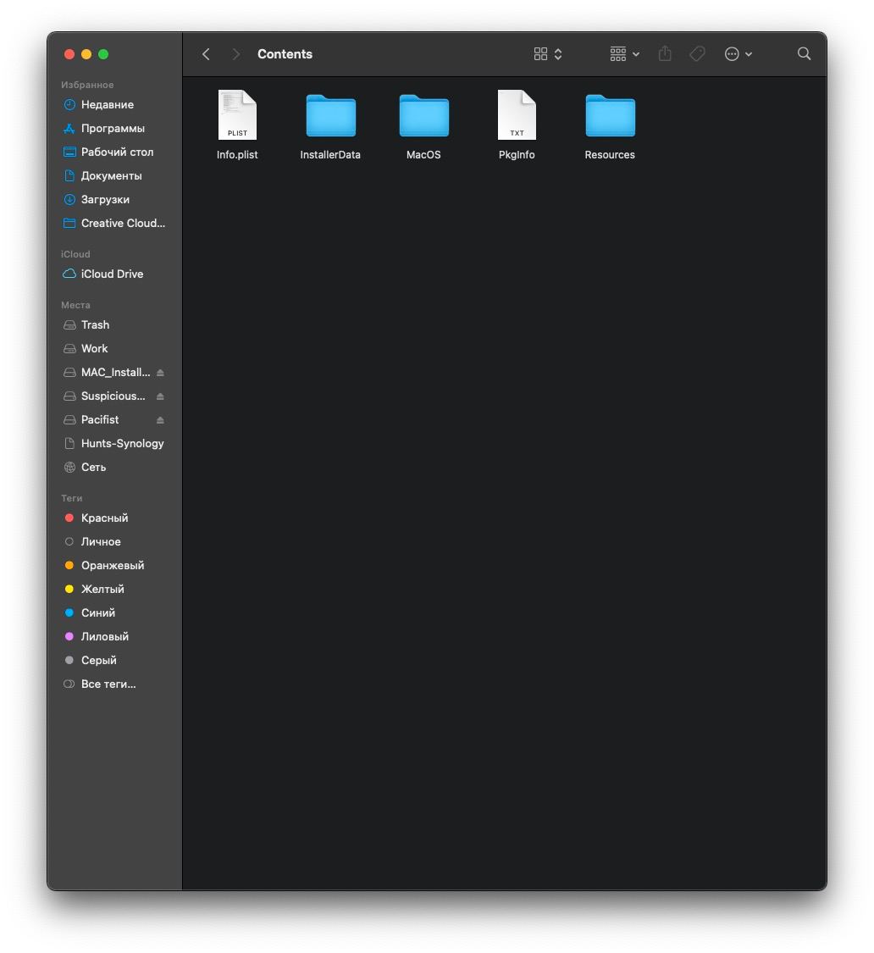Filter by the Оранжевый orange tag
874x953 pixels.
[x=114, y=565]
